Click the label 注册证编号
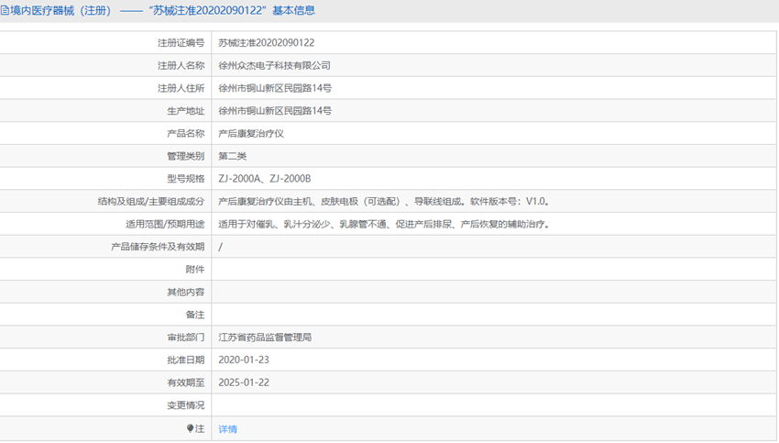The height and width of the screenshot is (443, 779). (x=181, y=43)
